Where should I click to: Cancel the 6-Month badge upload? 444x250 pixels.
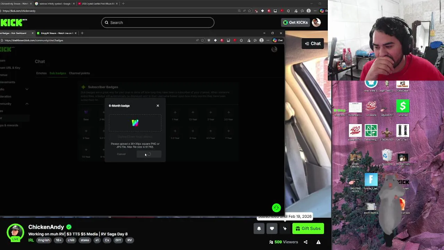[x=121, y=154]
